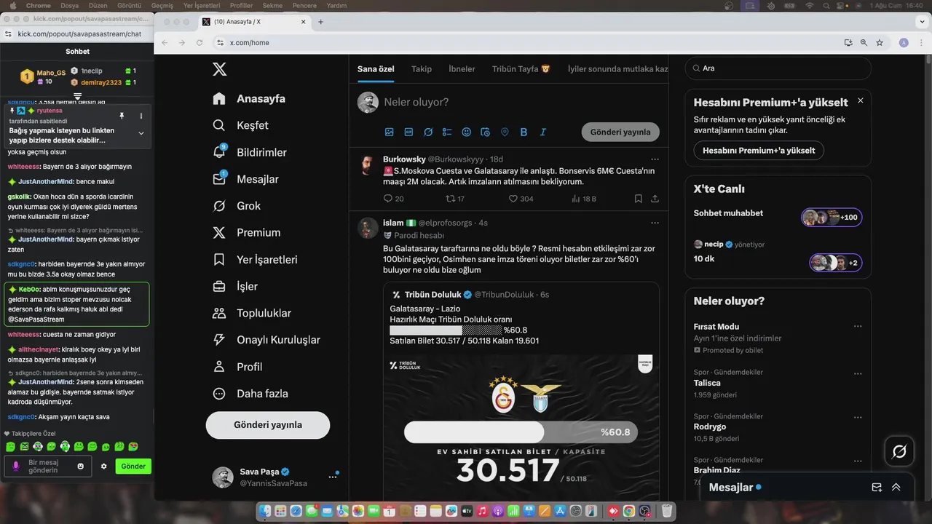Switch to Takip tab
The image size is (932, 524).
click(x=422, y=69)
